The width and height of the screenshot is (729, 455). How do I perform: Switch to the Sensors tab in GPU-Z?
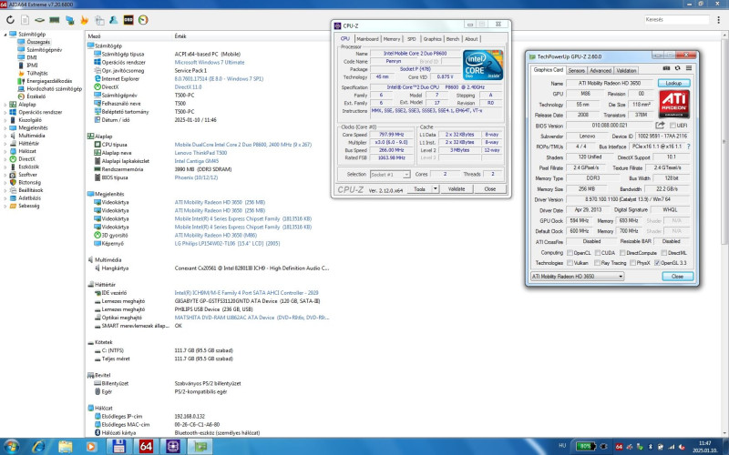click(576, 71)
